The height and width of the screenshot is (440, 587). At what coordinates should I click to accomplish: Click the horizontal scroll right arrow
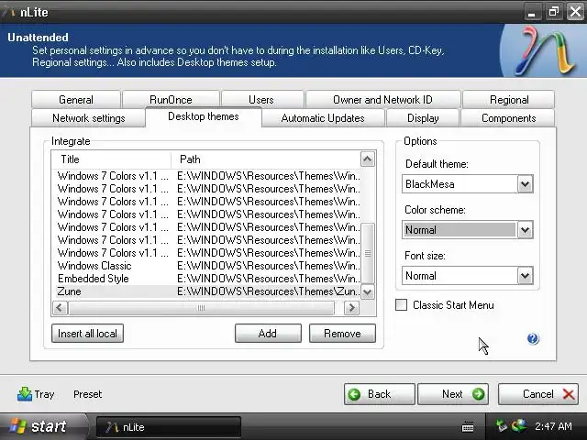click(x=351, y=308)
